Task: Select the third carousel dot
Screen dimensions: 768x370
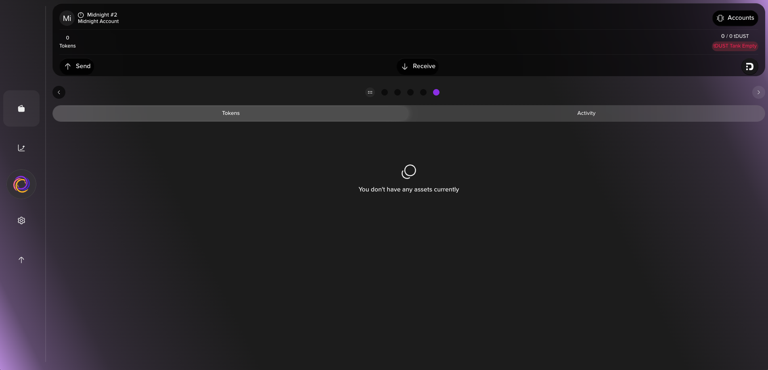Action: tap(410, 92)
